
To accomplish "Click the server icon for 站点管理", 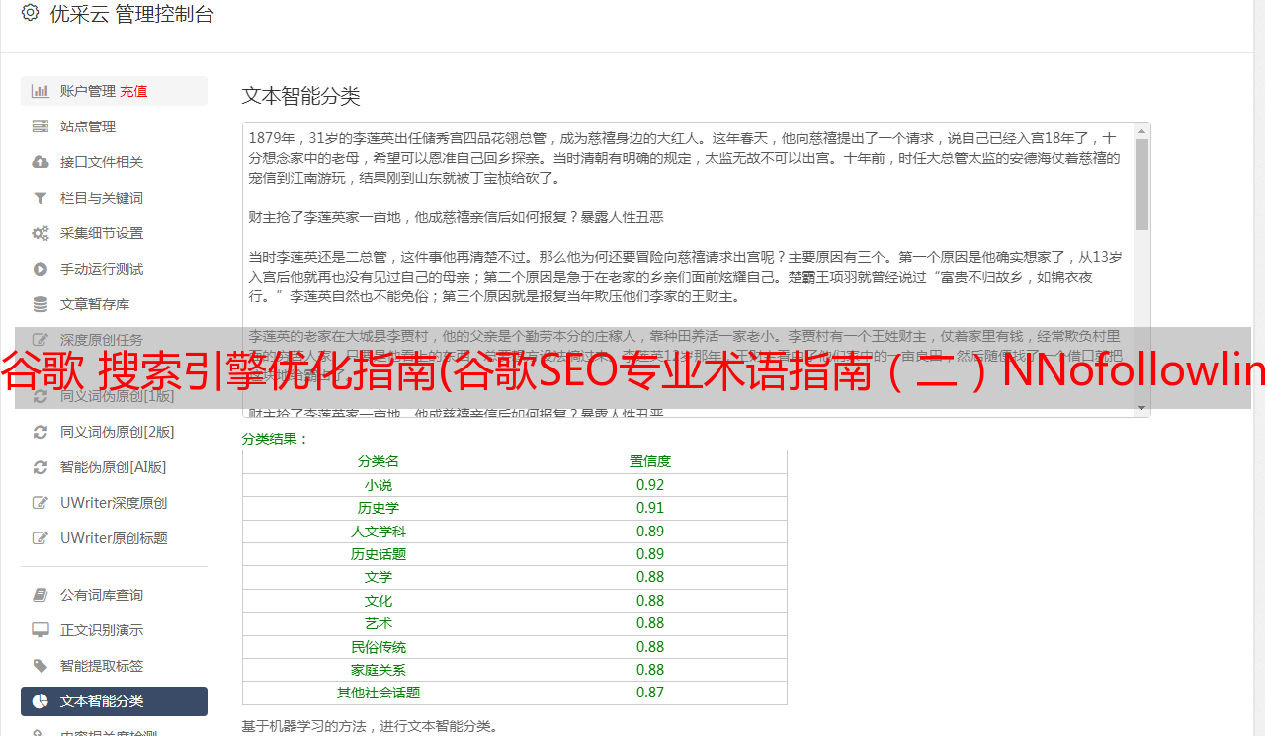I will coord(41,126).
